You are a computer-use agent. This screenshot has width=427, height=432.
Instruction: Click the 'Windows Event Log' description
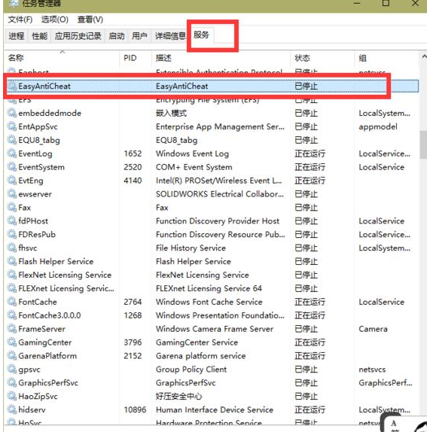pyautogui.click(x=192, y=154)
